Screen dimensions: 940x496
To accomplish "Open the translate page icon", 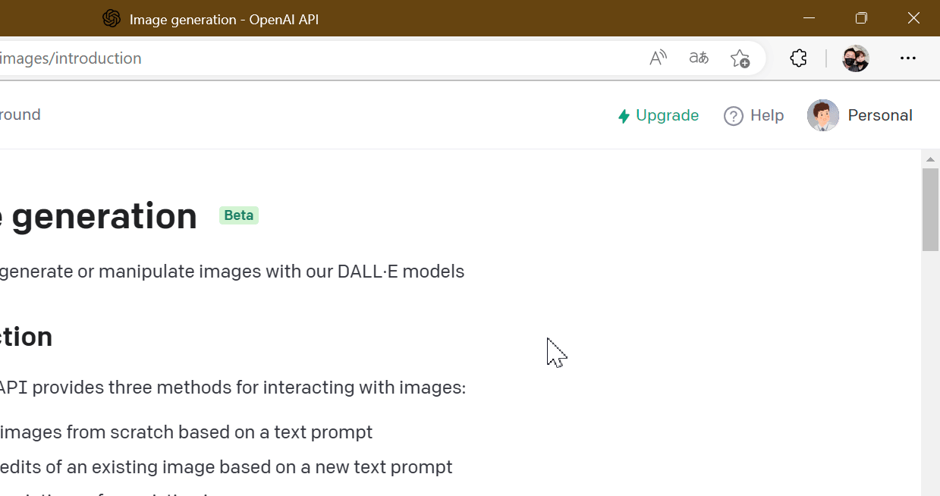I will pyautogui.click(x=699, y=58).
